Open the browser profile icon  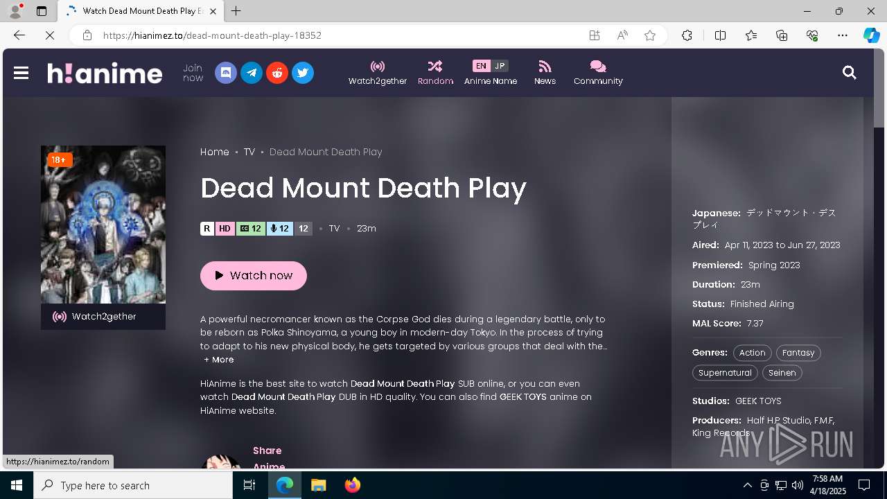pyautogui.click(x=15, y=11)
